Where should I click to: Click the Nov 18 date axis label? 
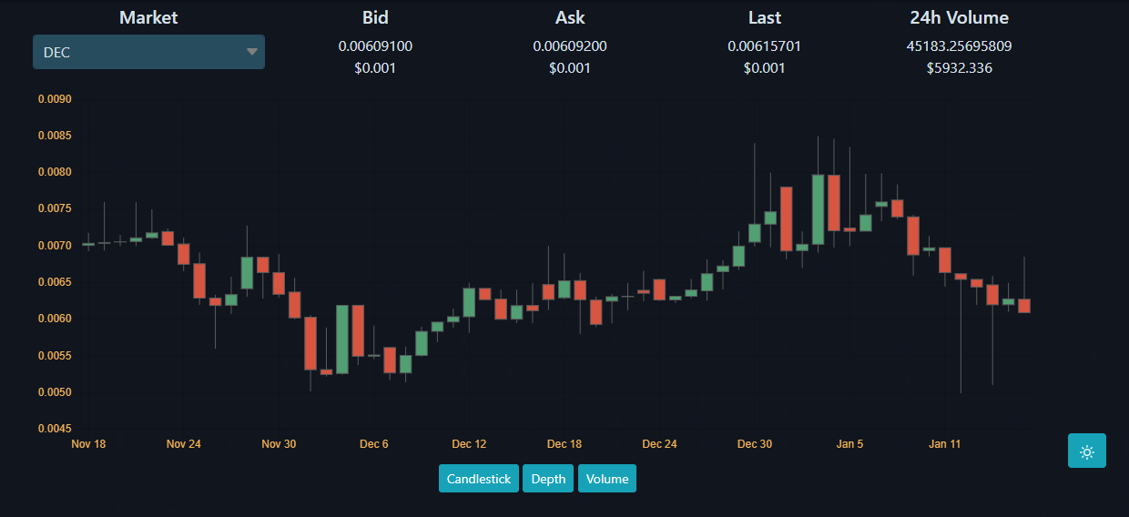(x=88, y=444)
